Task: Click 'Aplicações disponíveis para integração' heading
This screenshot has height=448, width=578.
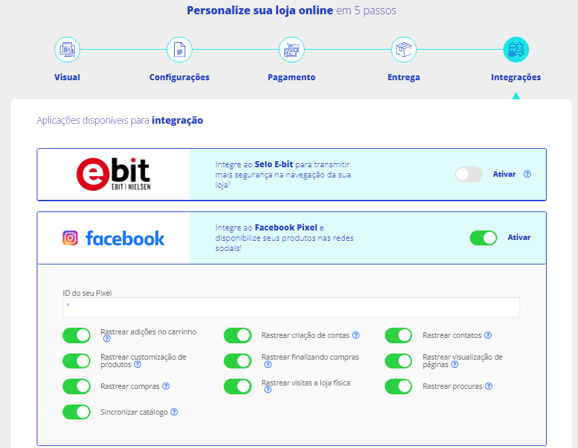Action: (120, 120)
